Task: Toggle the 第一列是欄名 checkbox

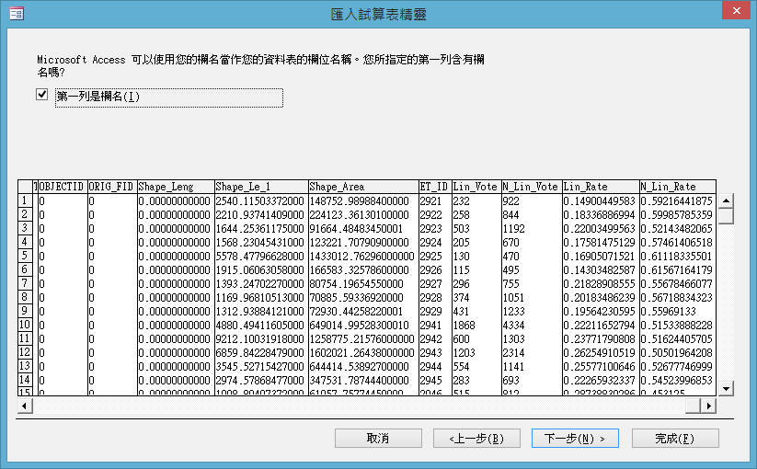Action: point(40,95)
